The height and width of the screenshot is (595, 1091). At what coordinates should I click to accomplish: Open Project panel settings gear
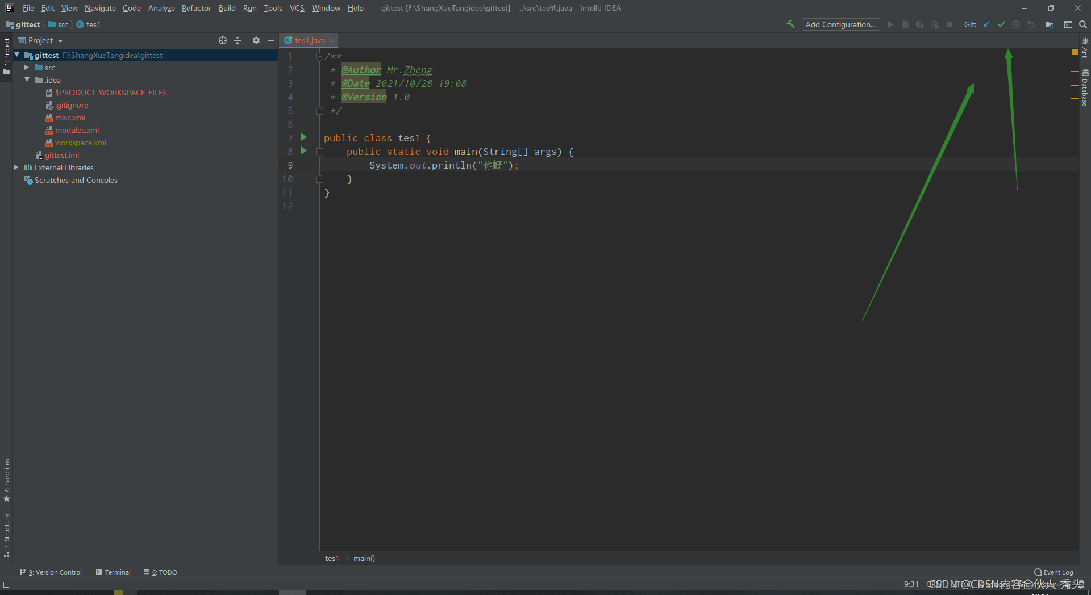[256, 40]
